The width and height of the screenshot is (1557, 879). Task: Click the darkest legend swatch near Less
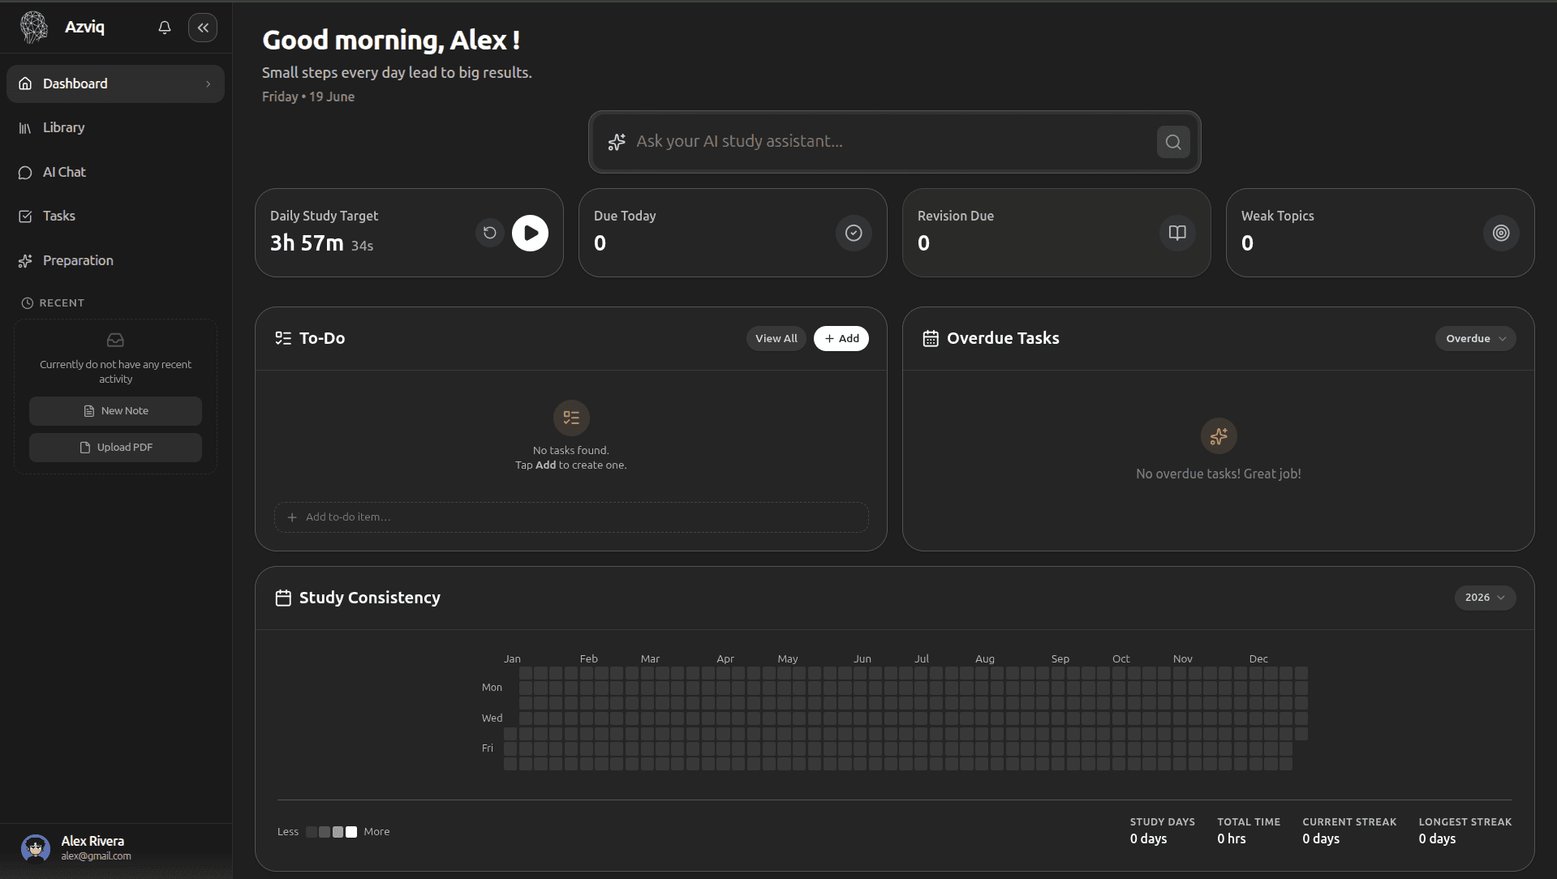[x=312, y=832]
